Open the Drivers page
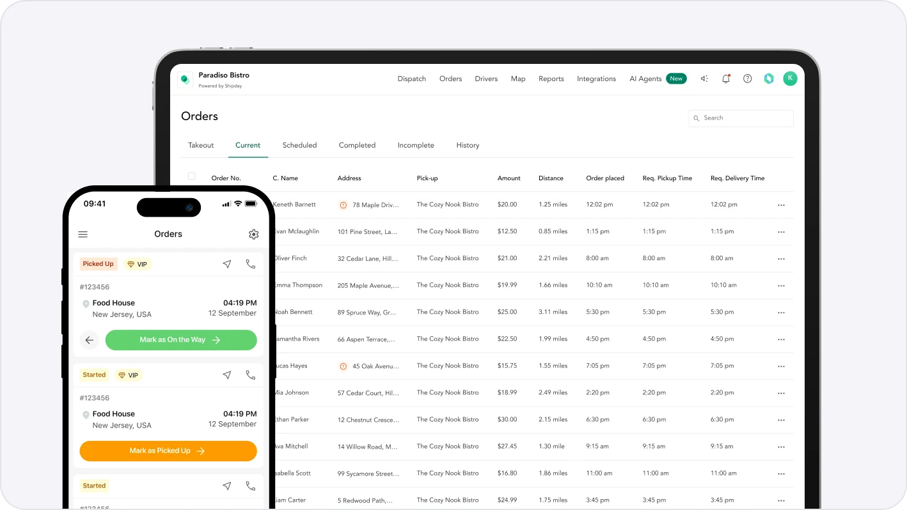Screen dimensions: 907x510 486,79
